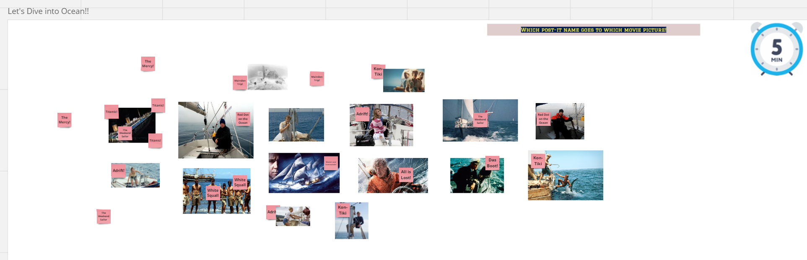
Task: Select the Red Dot on the Ocean note on the red jacket picture
Action: pos(543,119)
